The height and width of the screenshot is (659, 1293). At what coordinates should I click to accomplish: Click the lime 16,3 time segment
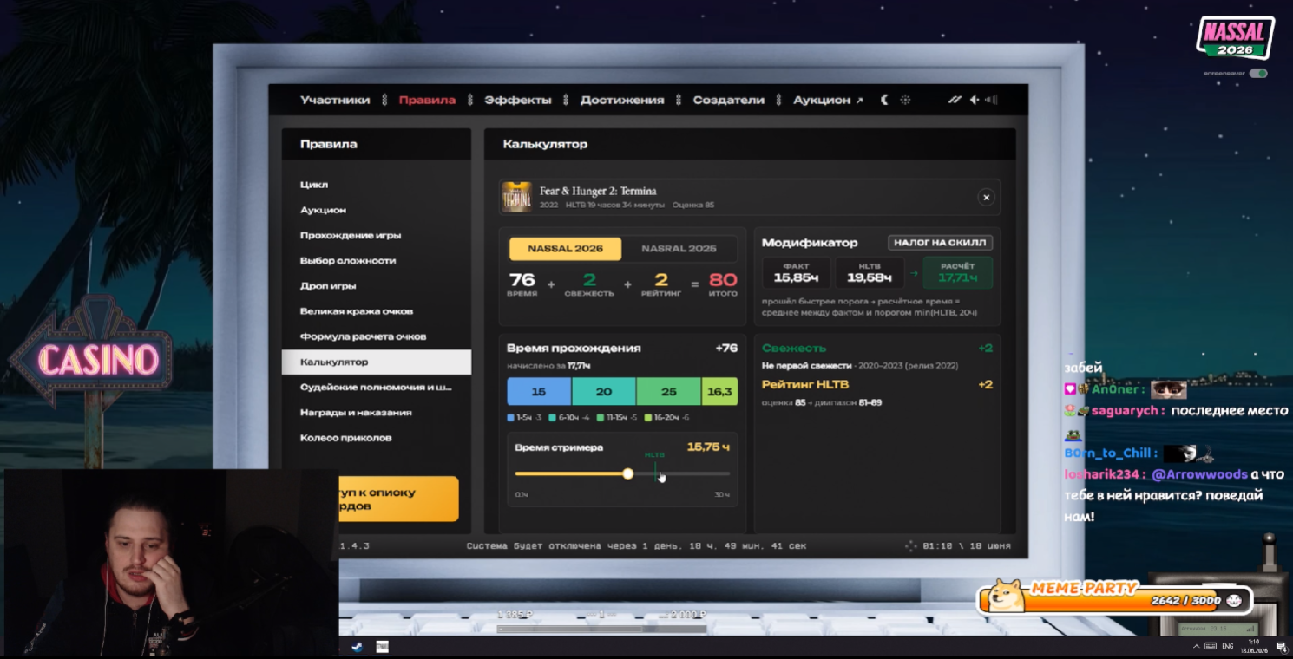coord(719,392)
